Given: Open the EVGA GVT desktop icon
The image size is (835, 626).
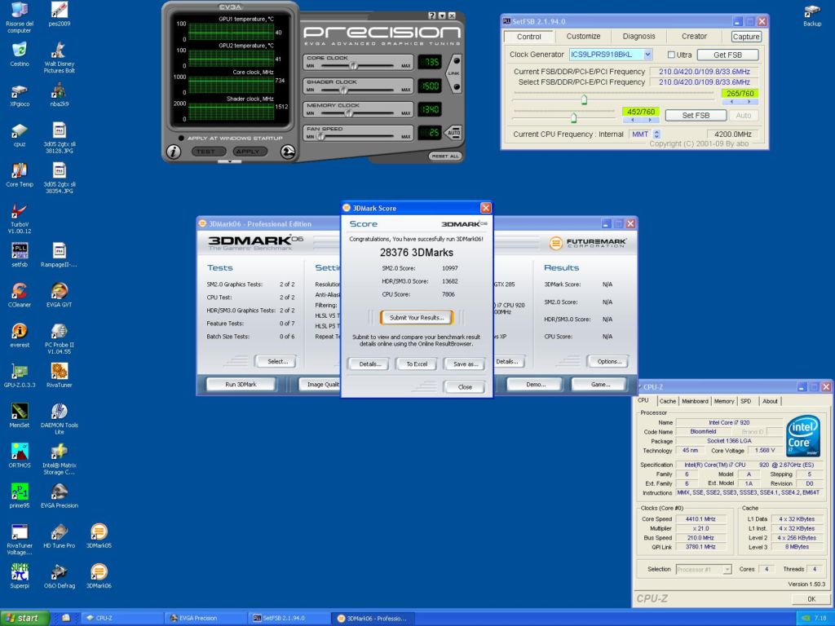Looking at the screenshot, I should coord(59,295).
